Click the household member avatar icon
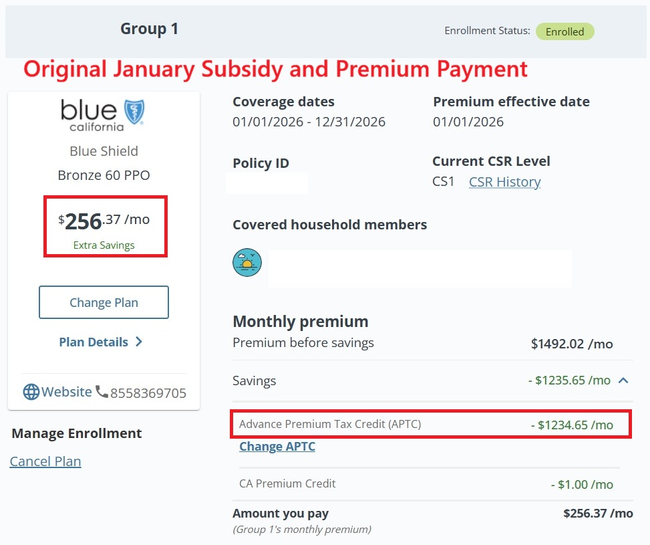The height and width of the screenshot is (545, 650). (247, 263)
